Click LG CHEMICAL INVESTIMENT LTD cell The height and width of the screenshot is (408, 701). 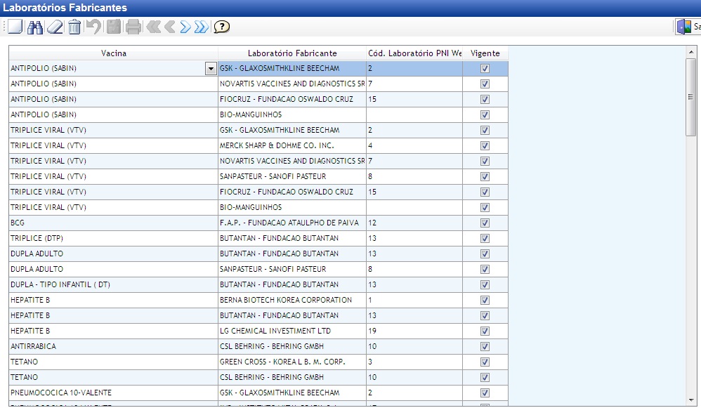[292, 331]
